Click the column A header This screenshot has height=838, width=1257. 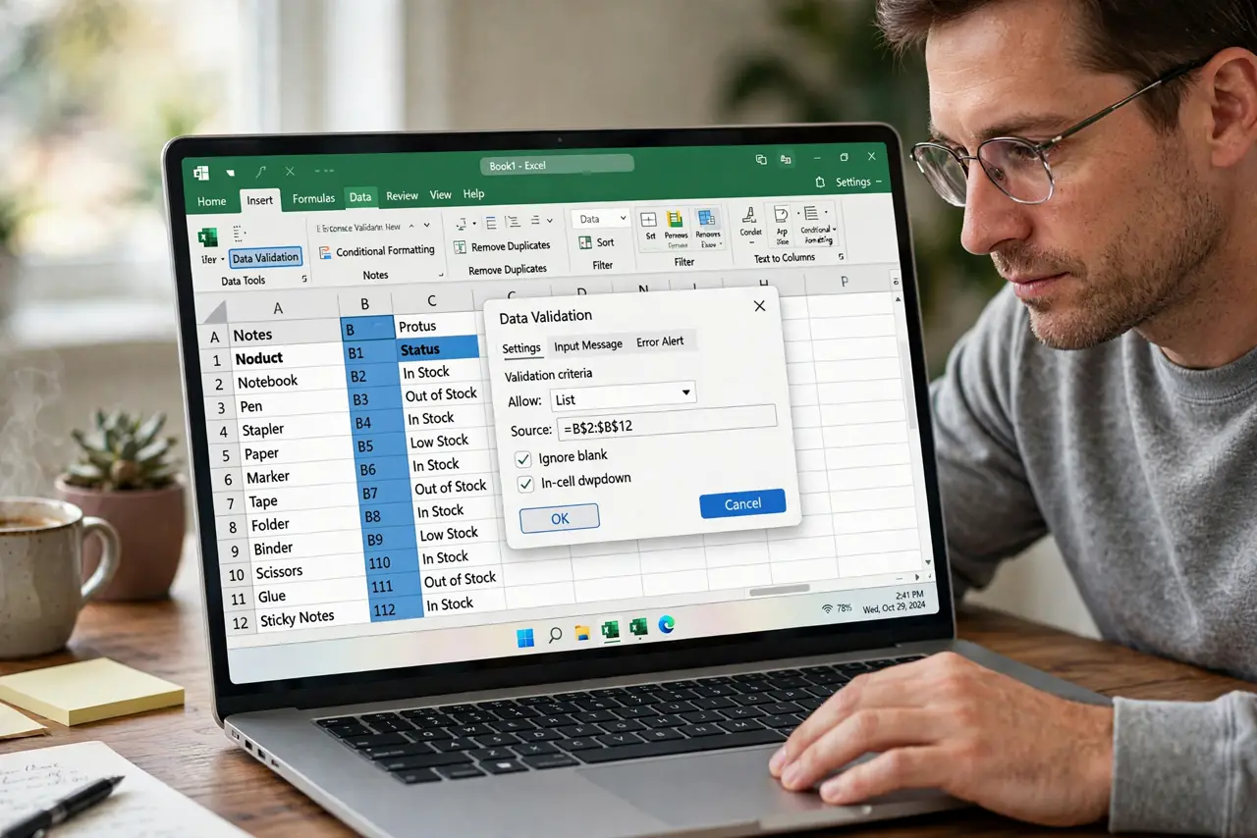click(277, 308)
